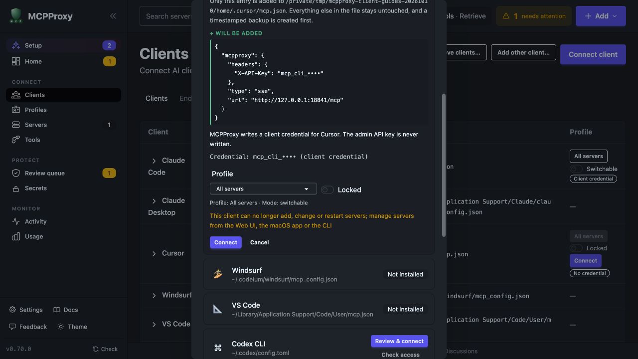
Task: Click the MCPProxy shield logo
Action: 16,16
